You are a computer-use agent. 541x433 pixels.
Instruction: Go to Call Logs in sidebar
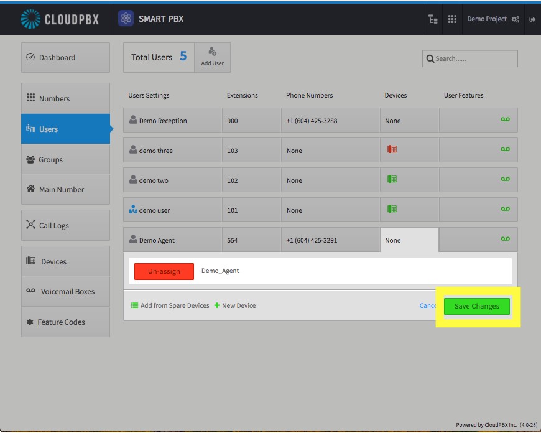(x=65, y=225)
